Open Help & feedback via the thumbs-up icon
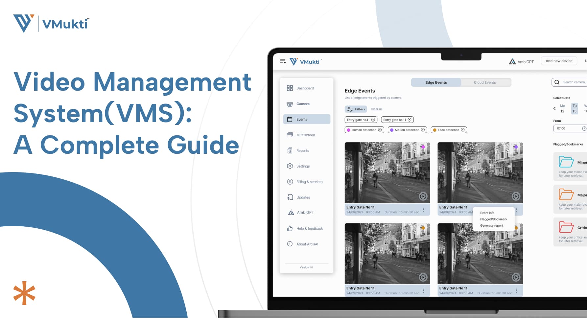Screen dimensions: 587x318 tap(290, 228)
